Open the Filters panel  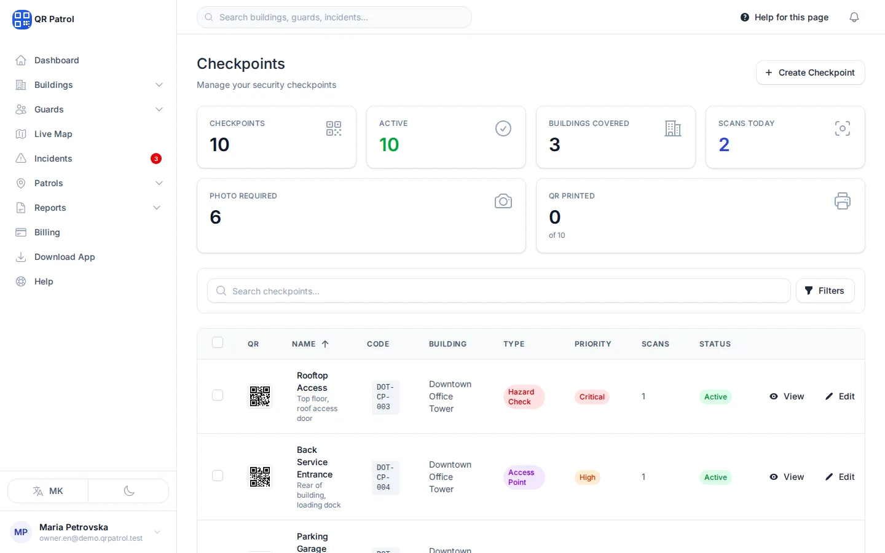click(x=825, y=291)
